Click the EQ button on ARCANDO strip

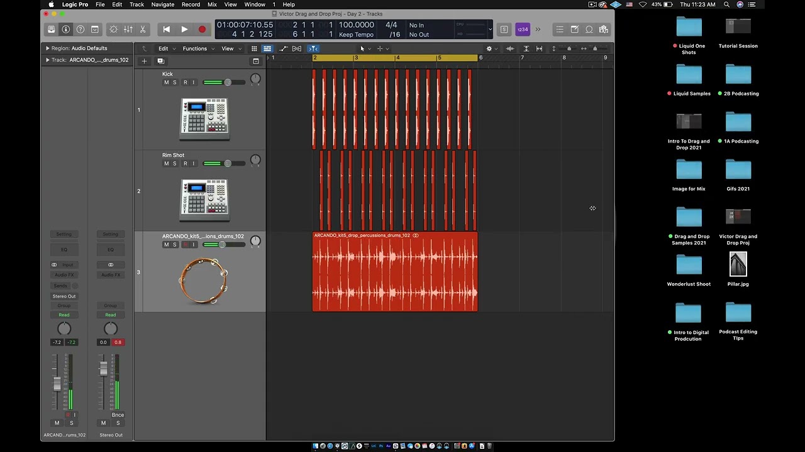[64, 249]
